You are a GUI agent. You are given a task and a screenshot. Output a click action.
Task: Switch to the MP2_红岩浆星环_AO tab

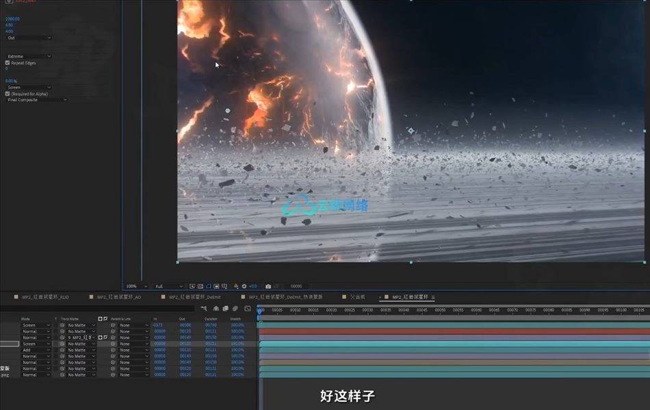(118, 297)
